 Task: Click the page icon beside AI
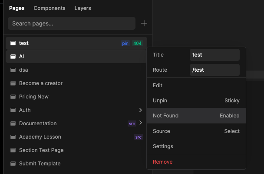(13, 57)
